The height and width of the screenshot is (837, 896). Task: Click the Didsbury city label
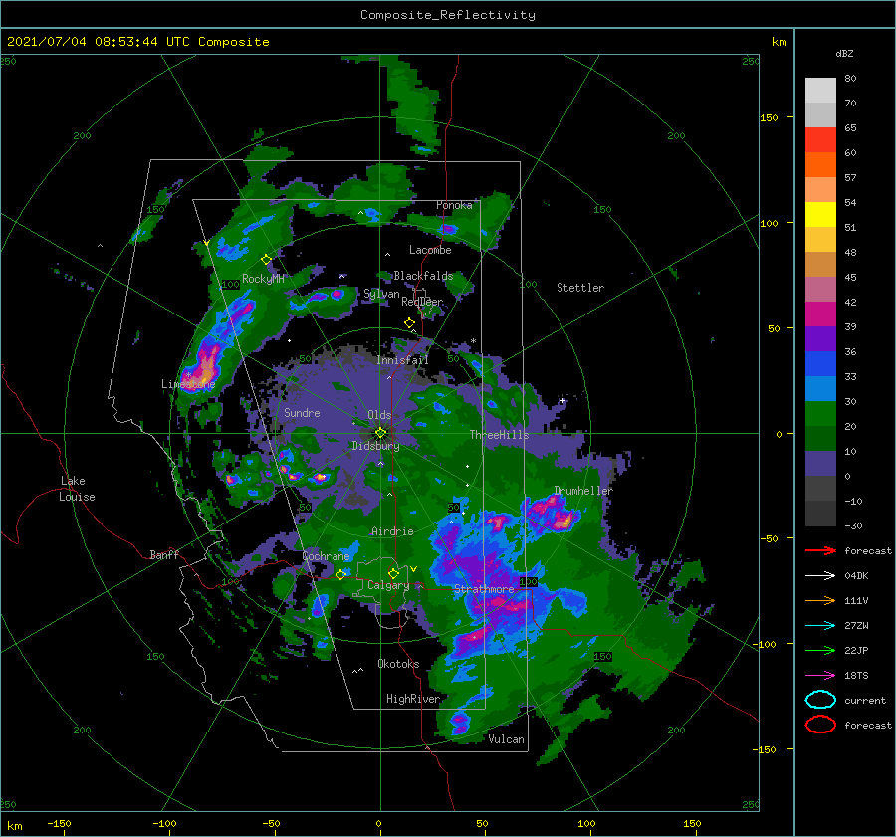pos(375,446)
